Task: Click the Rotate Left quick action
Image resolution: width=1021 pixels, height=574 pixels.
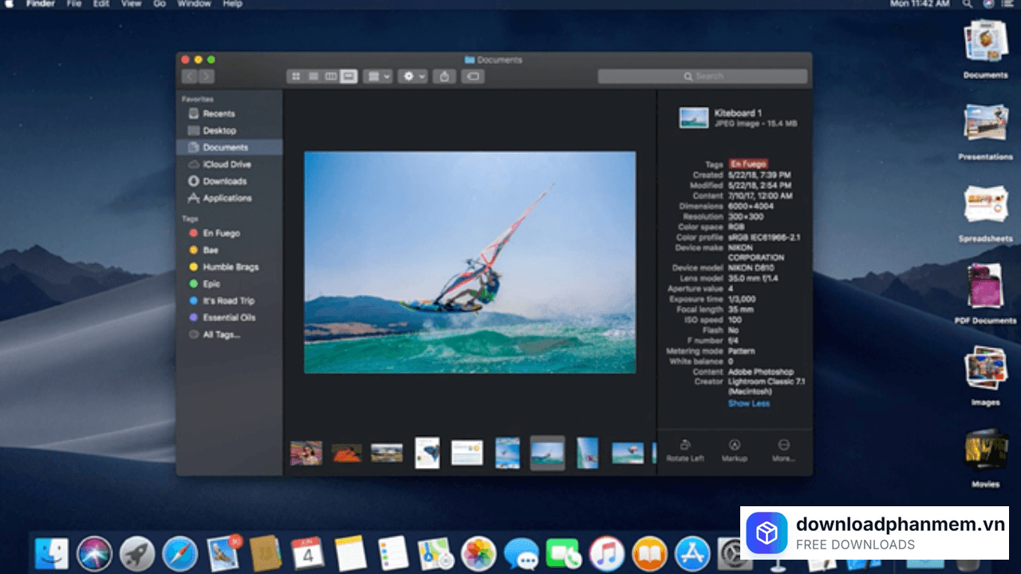Action: (684, 450)
